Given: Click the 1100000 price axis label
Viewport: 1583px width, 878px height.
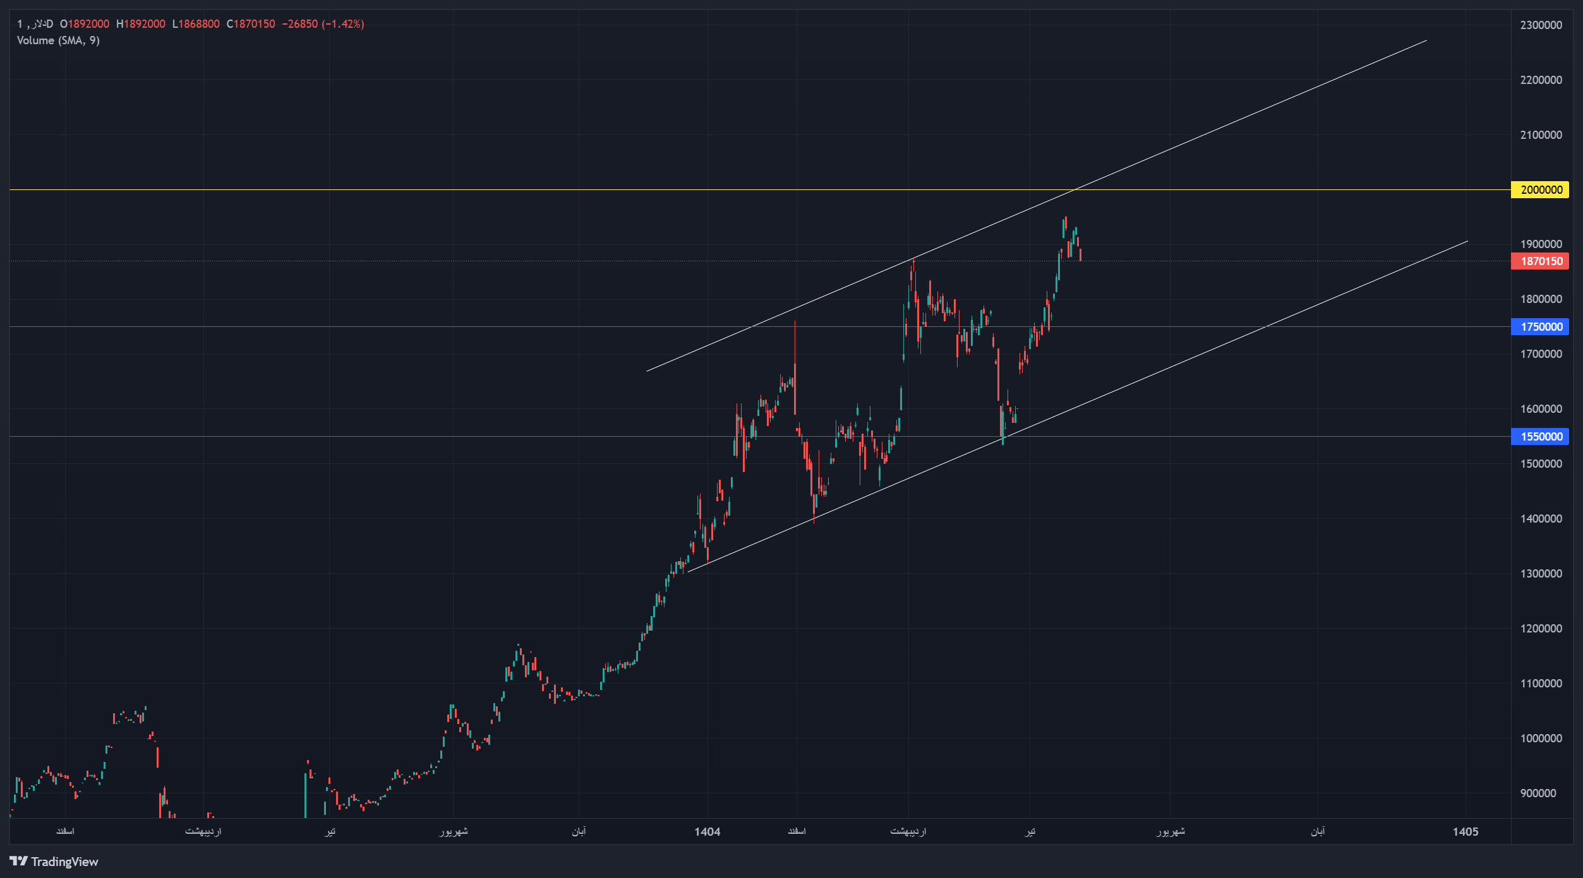Looking at the screenshot, I should (x=1541, y=684).
